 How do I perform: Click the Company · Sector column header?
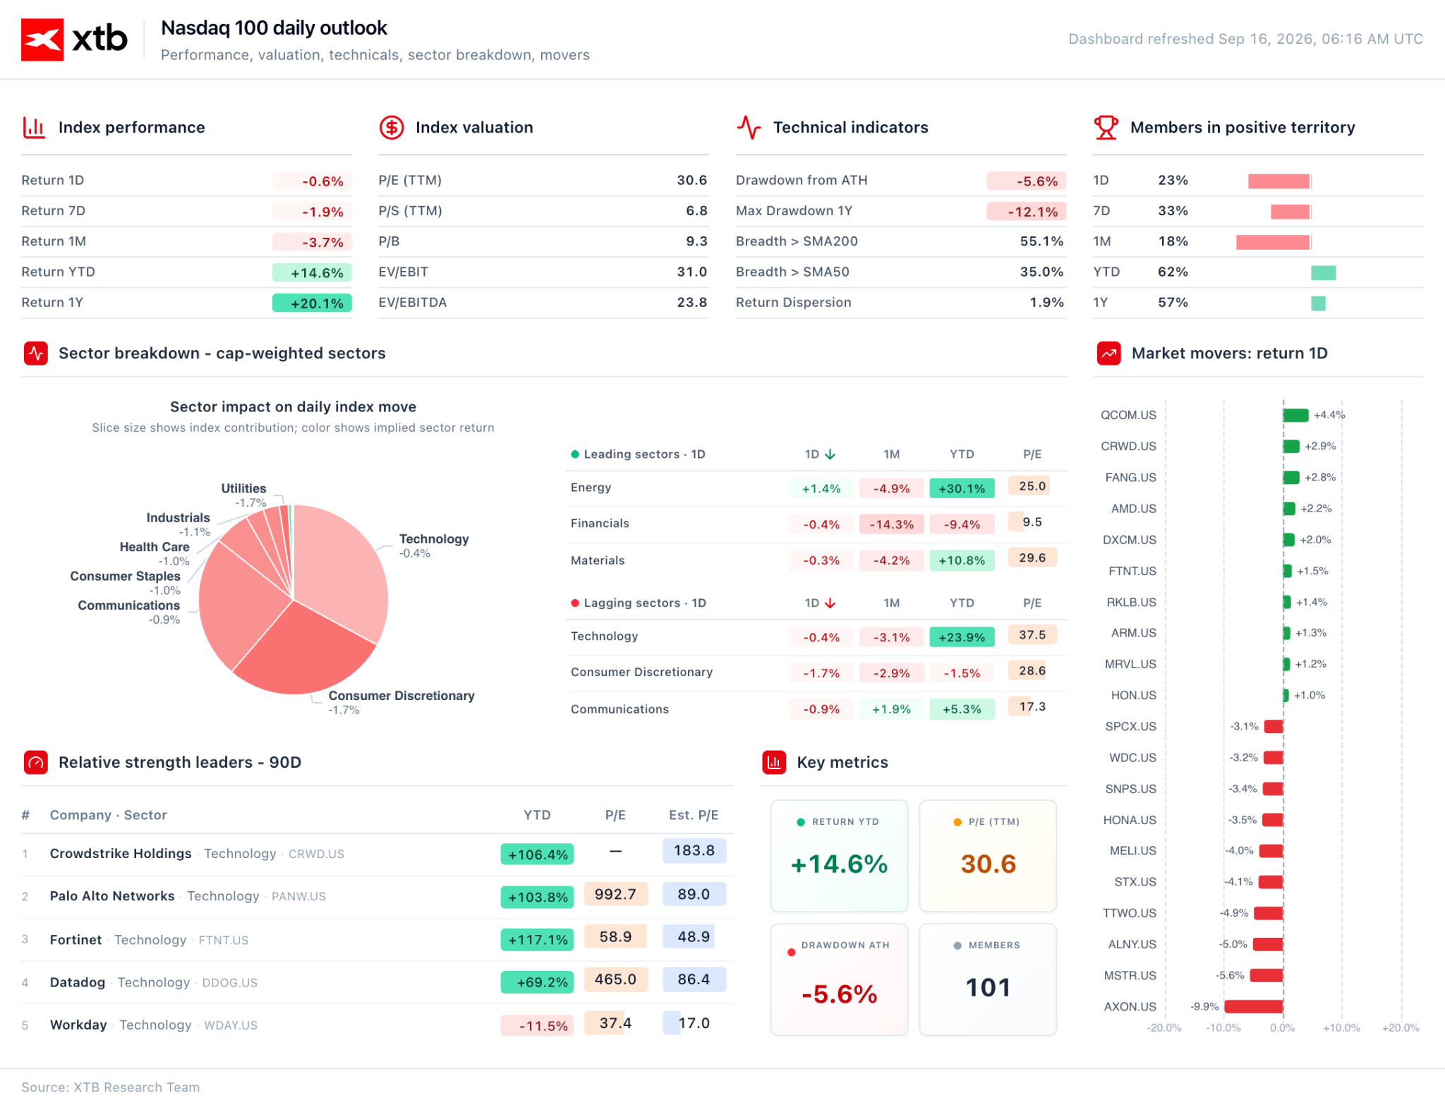[108, 816]
